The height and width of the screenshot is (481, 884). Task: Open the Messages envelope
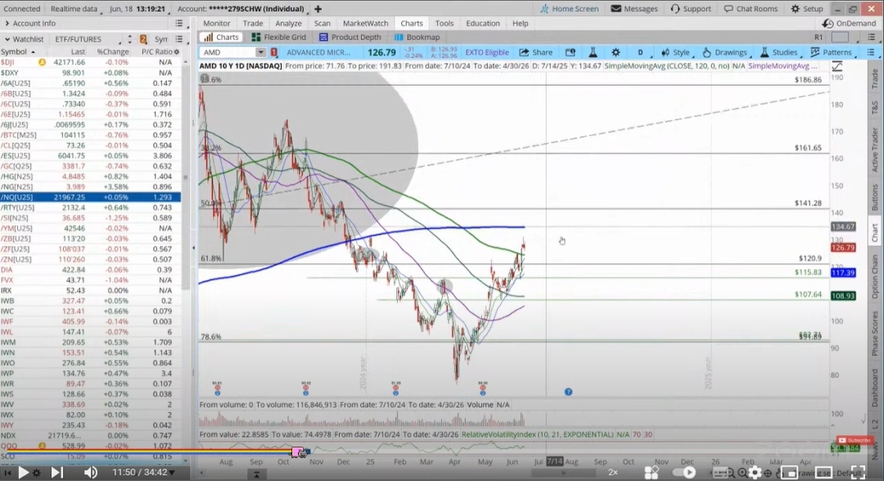point(616,8)
